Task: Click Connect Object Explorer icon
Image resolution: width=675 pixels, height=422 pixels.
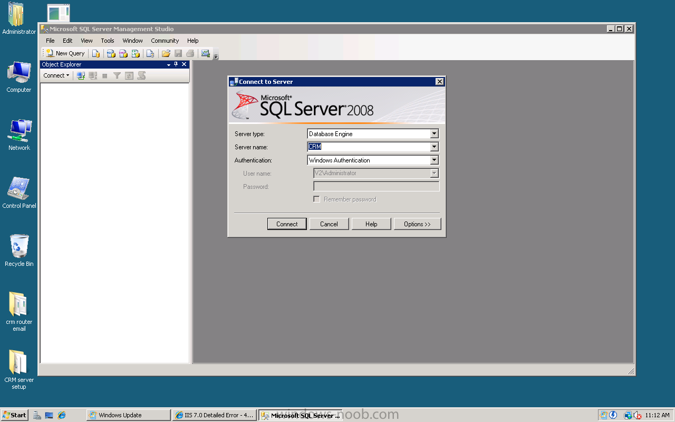Action: [x=81, y=76]
